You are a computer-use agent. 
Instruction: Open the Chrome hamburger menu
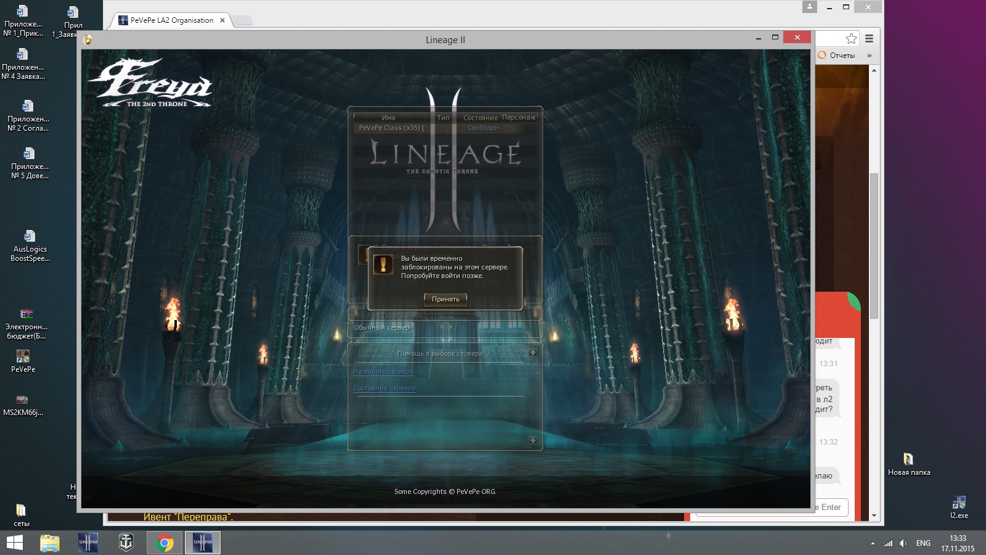click(869, 39)
